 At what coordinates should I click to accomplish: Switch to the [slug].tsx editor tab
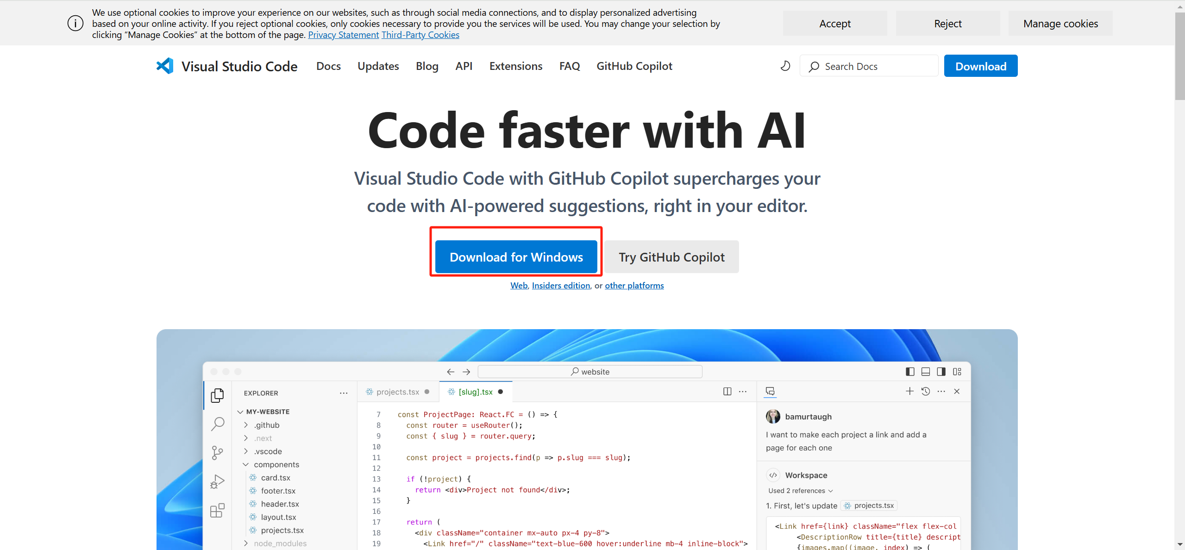point(476,392)
